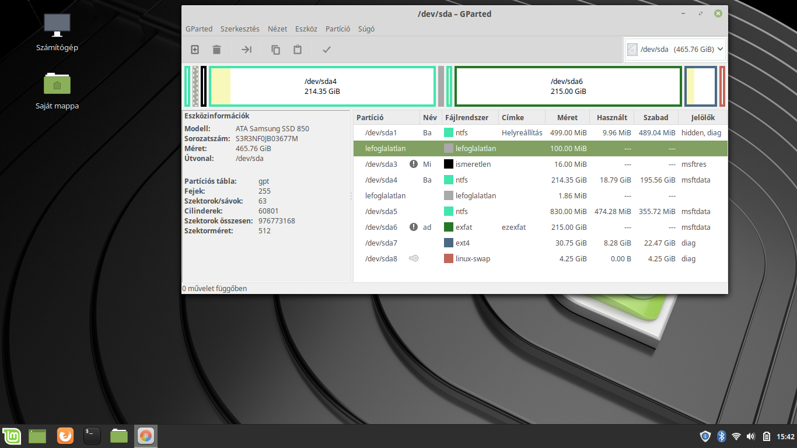Click the Helyreállítás label cell
The width and height of the screenshot is (797, 448).
(x=522, y=132)
